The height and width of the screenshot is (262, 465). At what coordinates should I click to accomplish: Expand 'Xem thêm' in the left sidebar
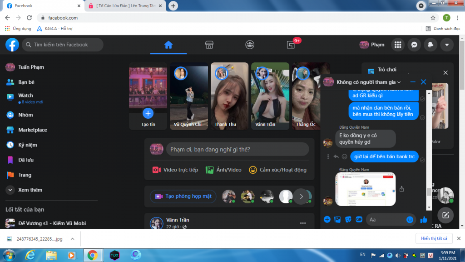click(x=30, y=190)
